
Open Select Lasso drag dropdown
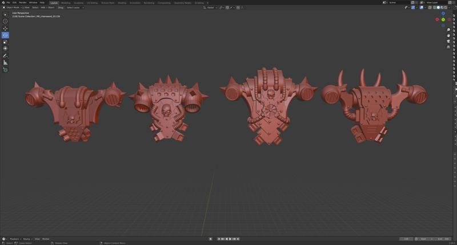[x=75, y=7]
